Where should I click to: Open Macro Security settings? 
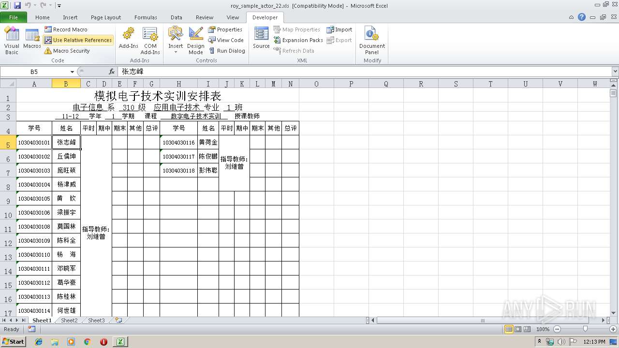67,51
